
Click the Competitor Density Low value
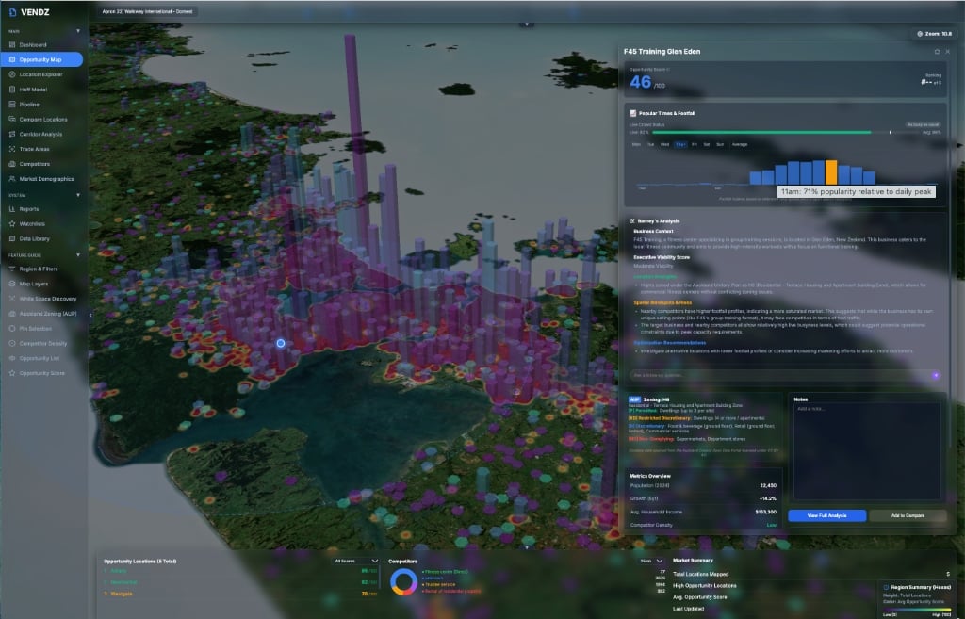point(771,525)
